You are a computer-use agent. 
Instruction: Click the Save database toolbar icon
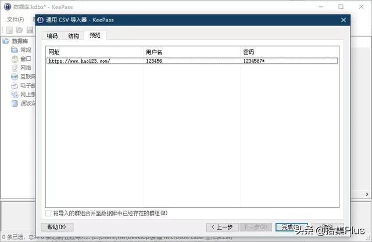[x=30, y=30]
